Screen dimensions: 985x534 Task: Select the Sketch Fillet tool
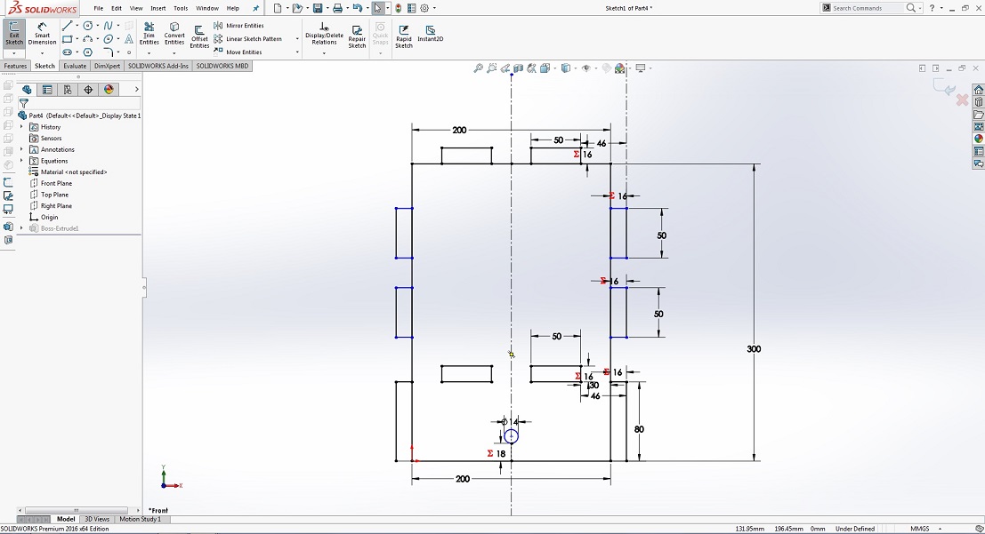(x=108, y=52)
